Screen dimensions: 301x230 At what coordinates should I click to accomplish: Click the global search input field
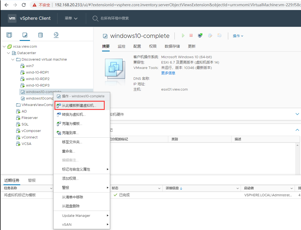coord(115,18)
